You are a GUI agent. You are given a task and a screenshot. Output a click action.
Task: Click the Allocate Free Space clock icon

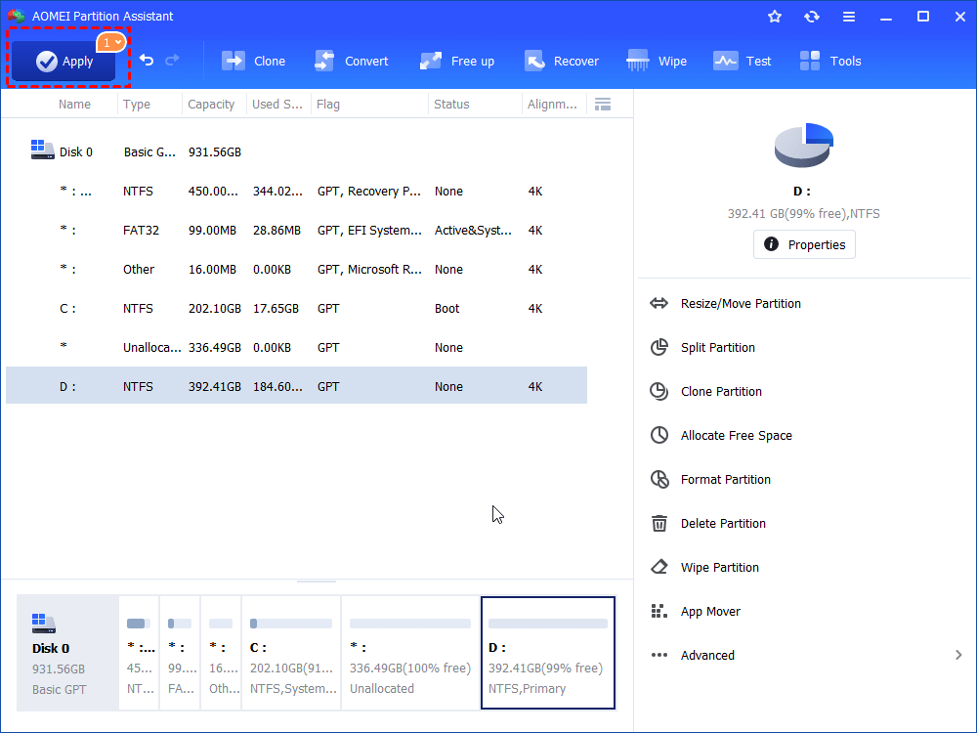[658, 435]
